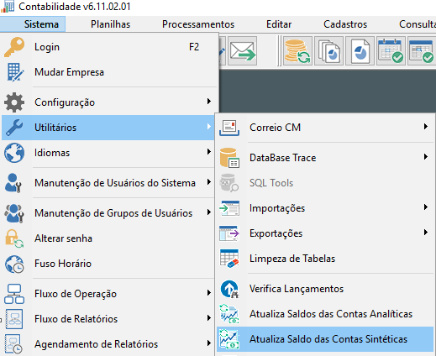Click the Contabilidade app title icon
Screen dimensions: 436x356
click(8, 7)
